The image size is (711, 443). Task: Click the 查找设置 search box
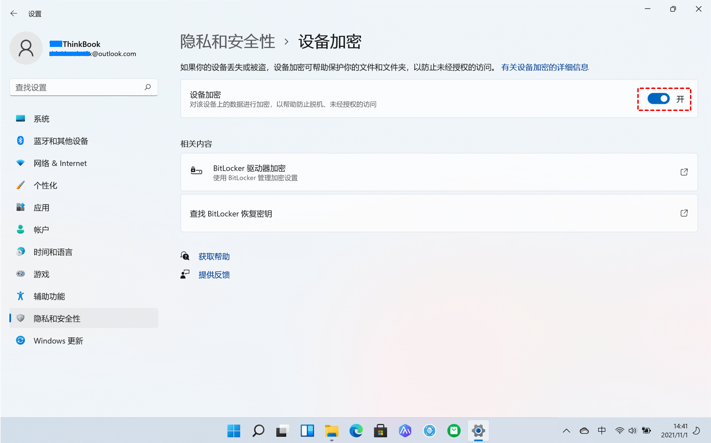83,87
